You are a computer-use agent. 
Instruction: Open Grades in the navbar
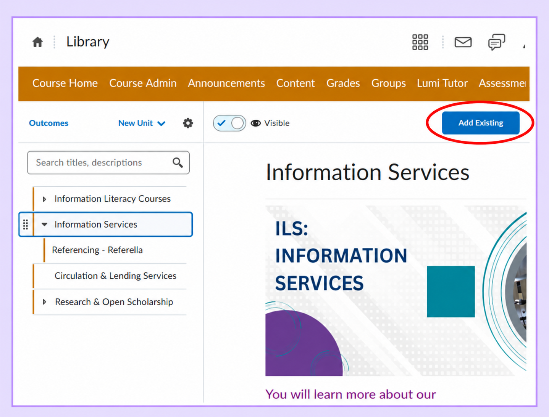[343, 83]
